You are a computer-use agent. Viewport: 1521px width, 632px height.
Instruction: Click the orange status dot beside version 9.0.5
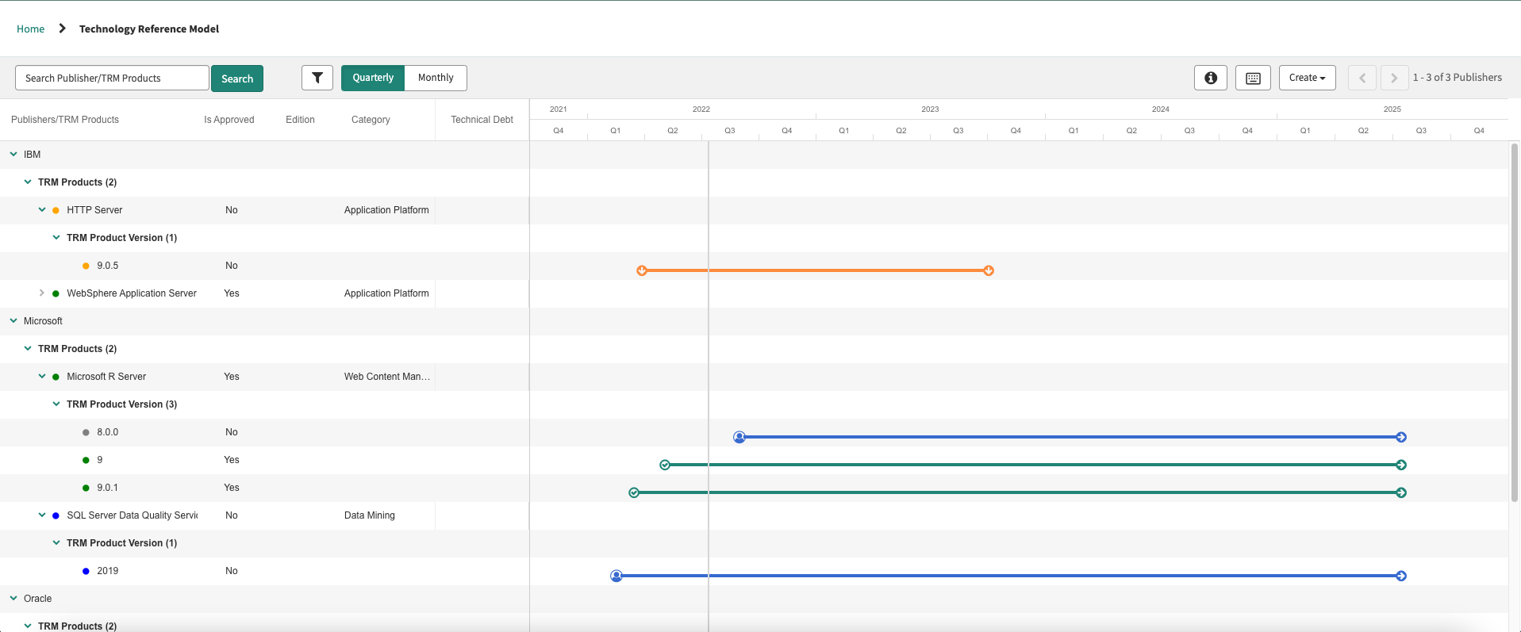[x=86, y=266]
